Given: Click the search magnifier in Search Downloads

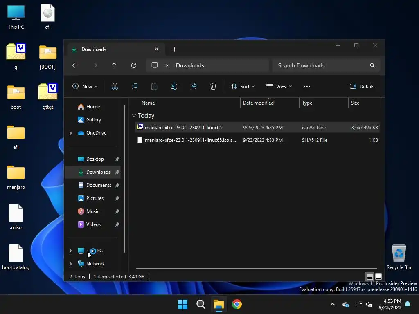Looking at the screenshot, I should pos(372,65).
